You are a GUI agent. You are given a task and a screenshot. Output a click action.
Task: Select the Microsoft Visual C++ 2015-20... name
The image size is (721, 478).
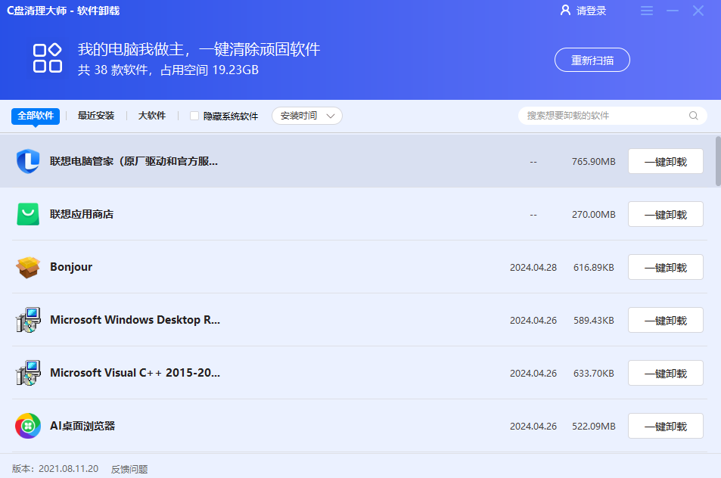coord(135,373)
